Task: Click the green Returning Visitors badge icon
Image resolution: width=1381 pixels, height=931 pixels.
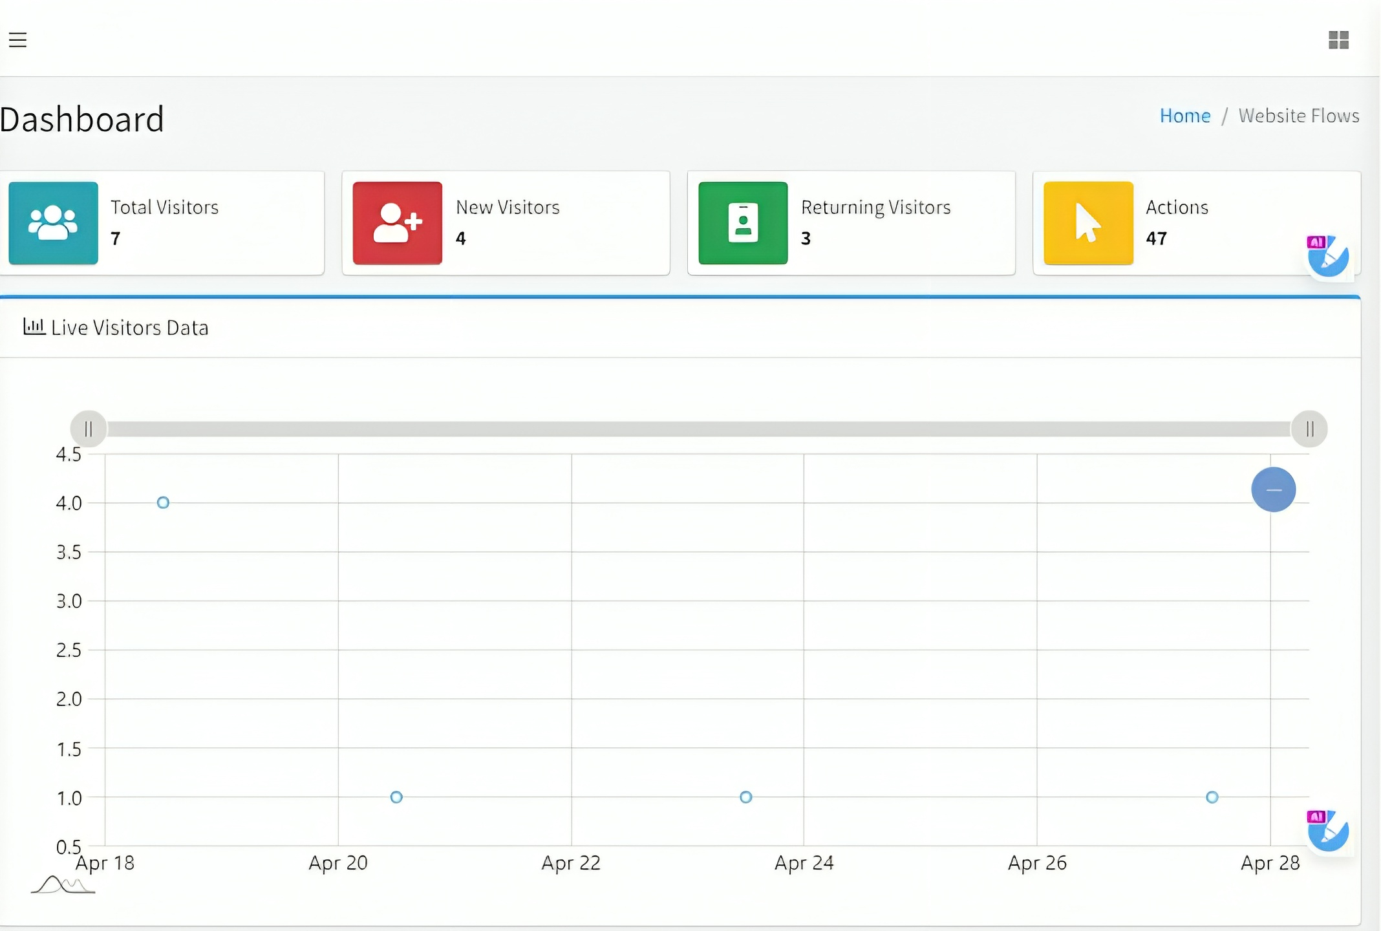Action: click(x=743, y=223)
